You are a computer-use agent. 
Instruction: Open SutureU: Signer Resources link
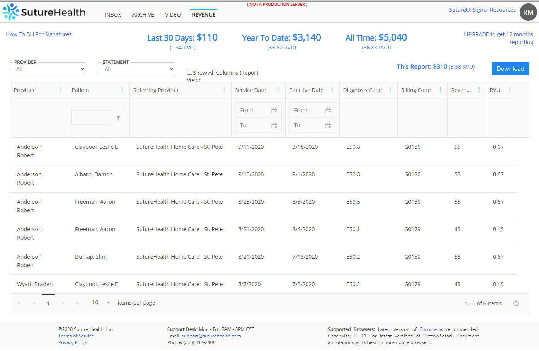[x=482, y=10]
